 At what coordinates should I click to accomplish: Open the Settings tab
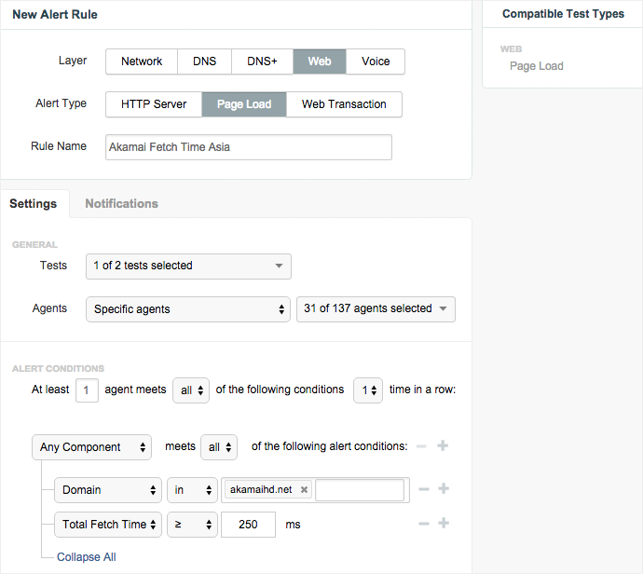34,203
